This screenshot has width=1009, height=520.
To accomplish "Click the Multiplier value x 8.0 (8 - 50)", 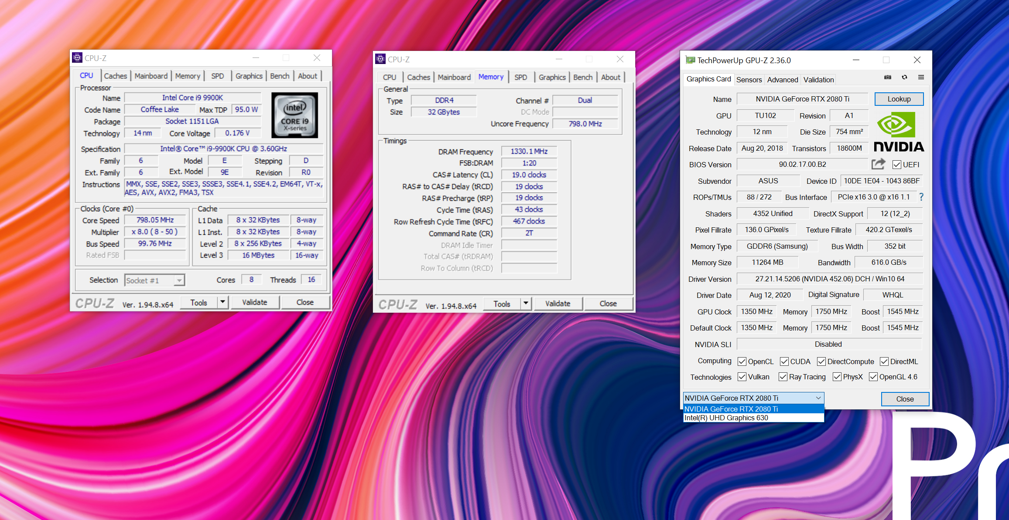I will point(155,232).
